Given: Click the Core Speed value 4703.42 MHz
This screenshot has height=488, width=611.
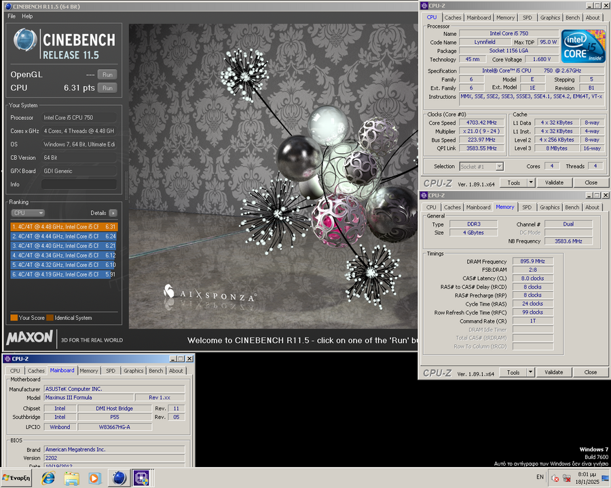Looking at the screenshot, I should (x=481, y=123).
